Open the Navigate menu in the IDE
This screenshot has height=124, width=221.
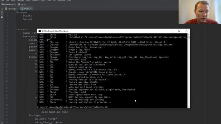pyautogui.click(x=20, y=1)
